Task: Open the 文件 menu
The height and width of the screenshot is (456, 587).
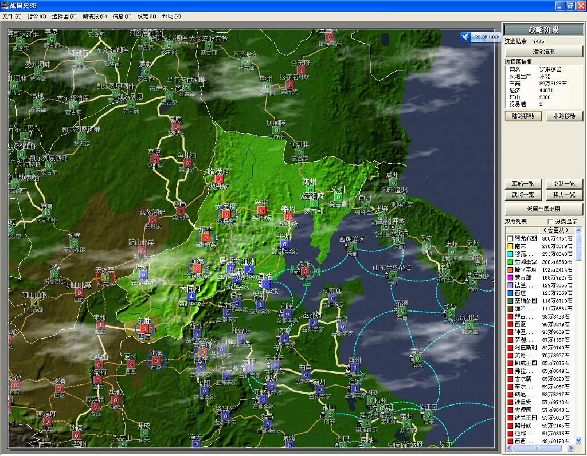Action: pyautogui.click(x=11, y=17)
